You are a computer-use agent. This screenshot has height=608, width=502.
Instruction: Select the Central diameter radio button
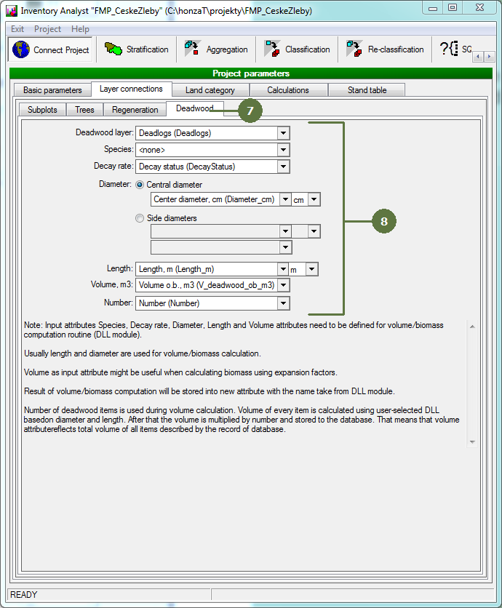coord(140,185)
